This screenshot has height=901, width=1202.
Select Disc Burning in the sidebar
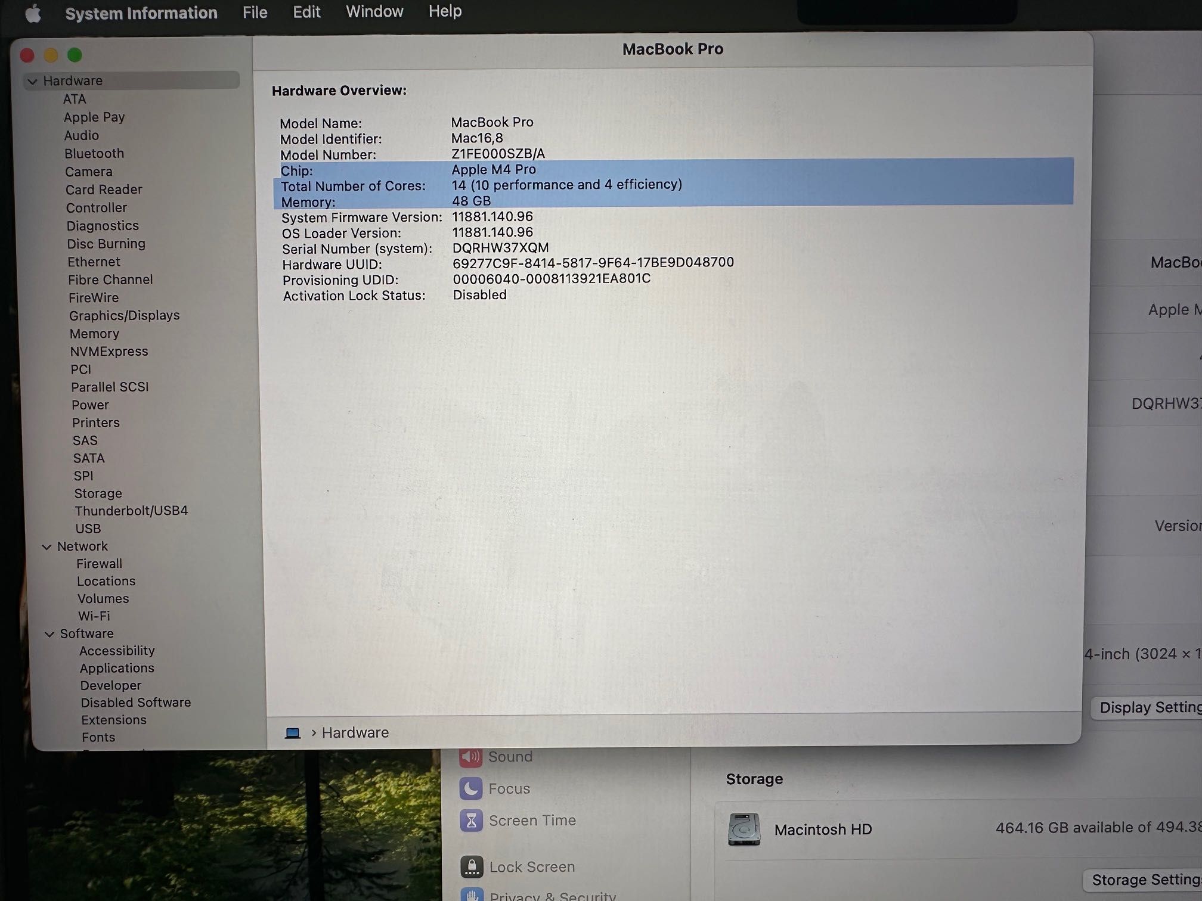tap(106, 244)
